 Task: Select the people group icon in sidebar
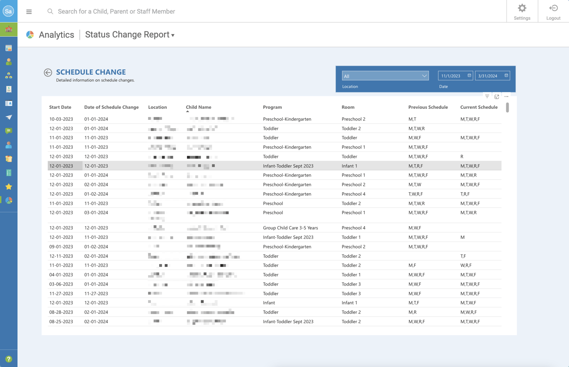click(x=8, y=75)
